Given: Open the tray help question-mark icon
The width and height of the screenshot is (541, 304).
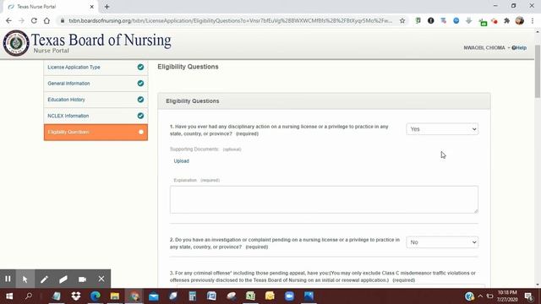Looking at the screenshot, I should 469,296.
